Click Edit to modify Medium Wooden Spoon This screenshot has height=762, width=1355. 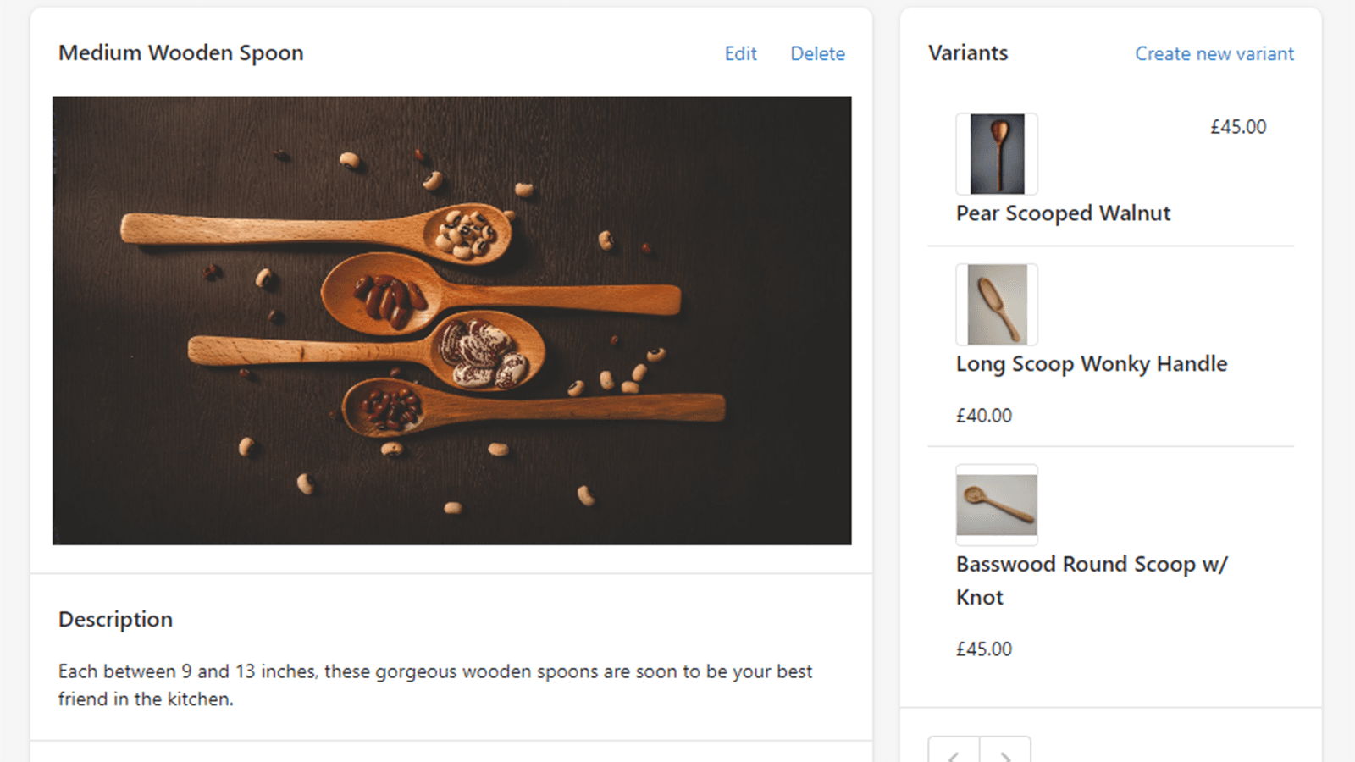740,53
